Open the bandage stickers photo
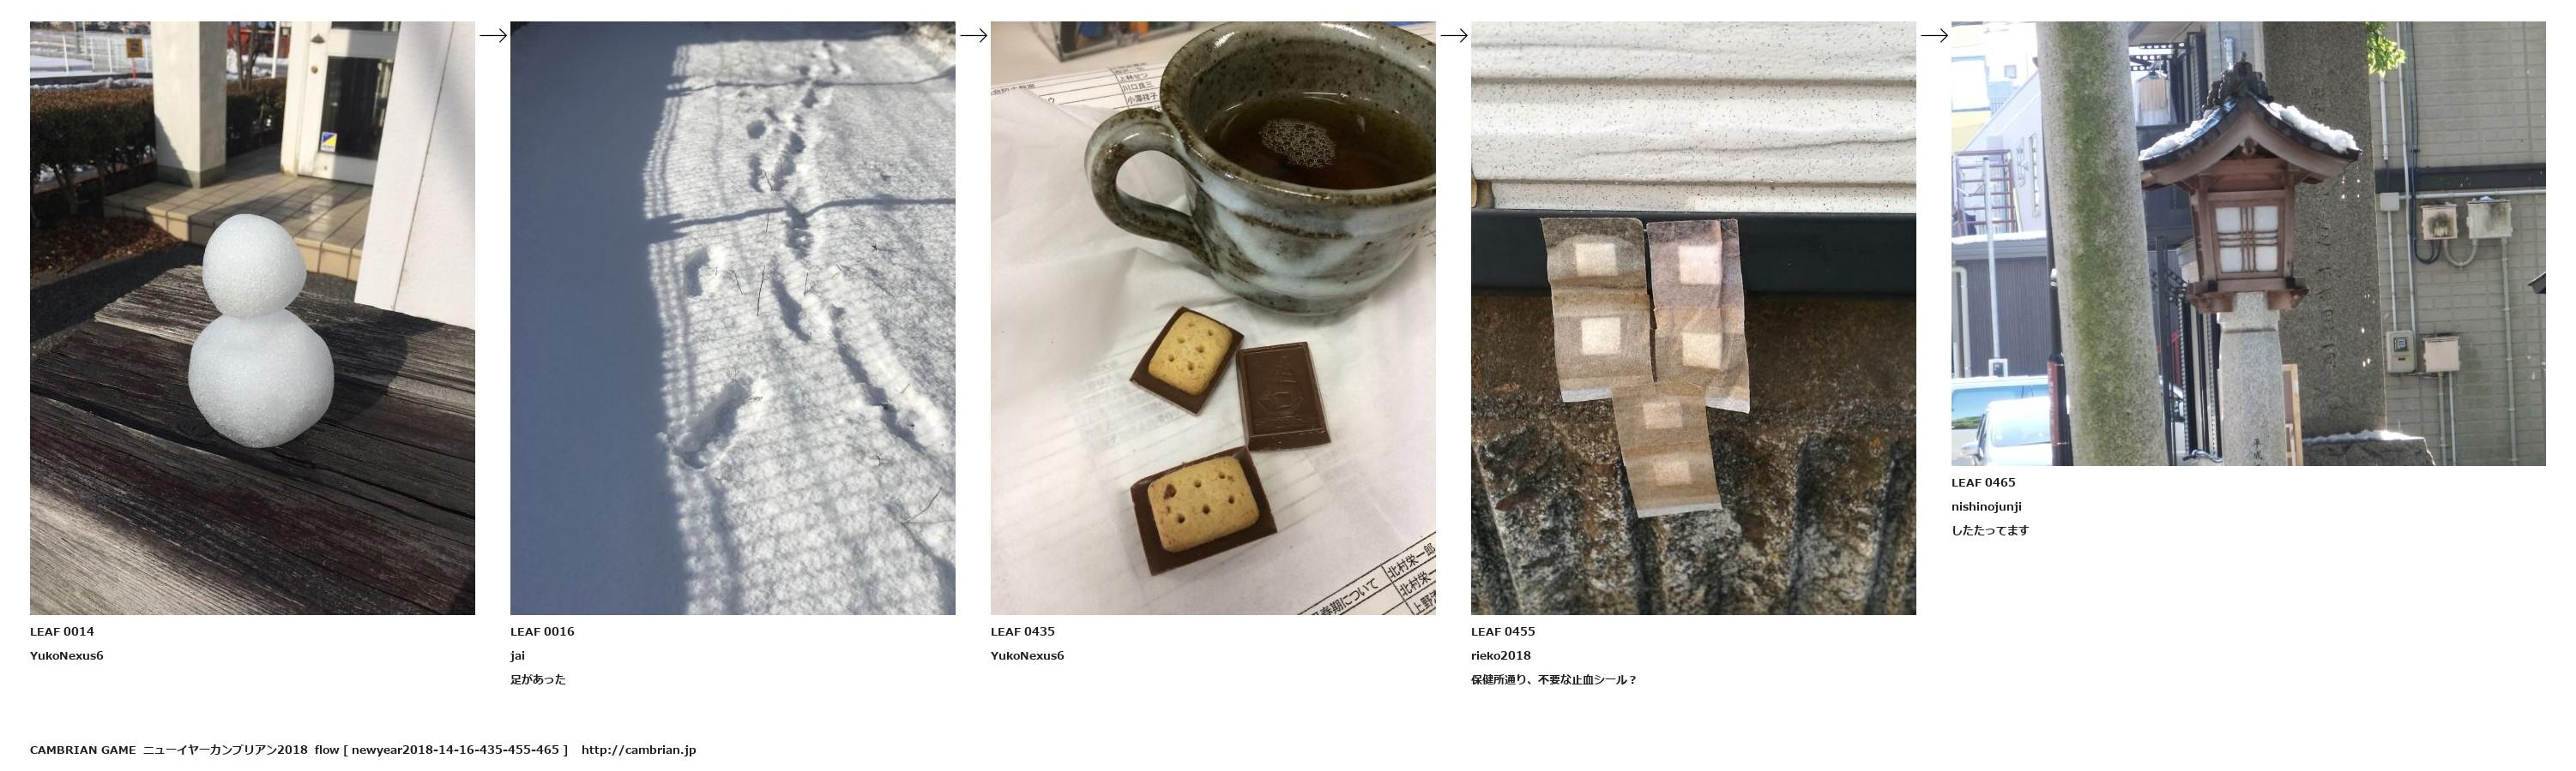This screenshot has height=771, width=2576. (1693, 318)
